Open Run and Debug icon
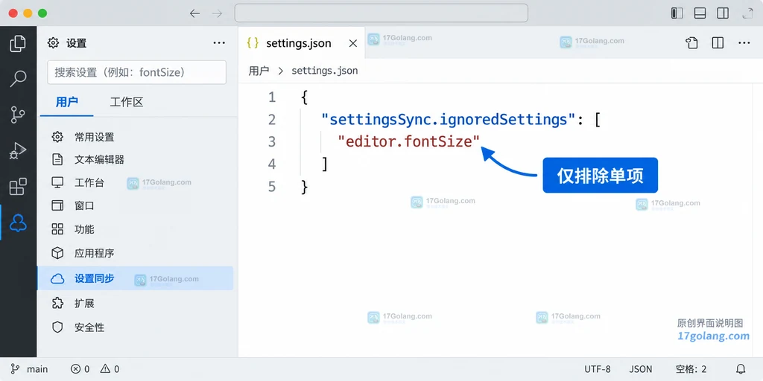 [18, 150]
